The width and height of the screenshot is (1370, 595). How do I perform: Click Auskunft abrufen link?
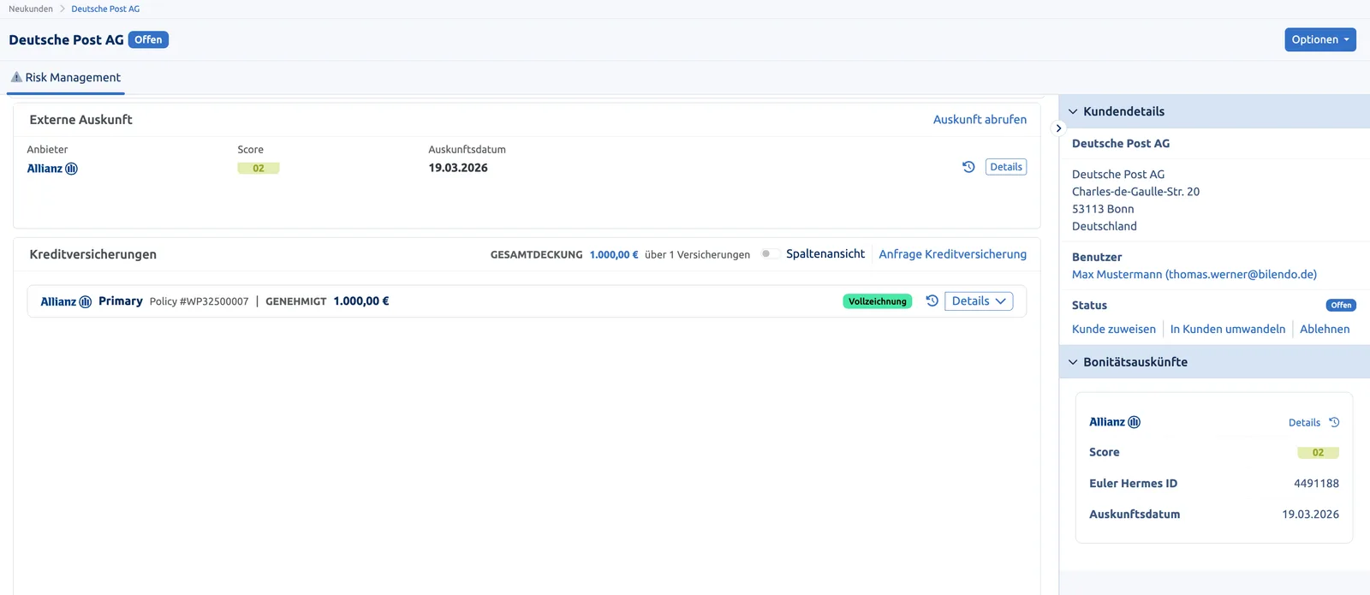(x=980, y=119)
